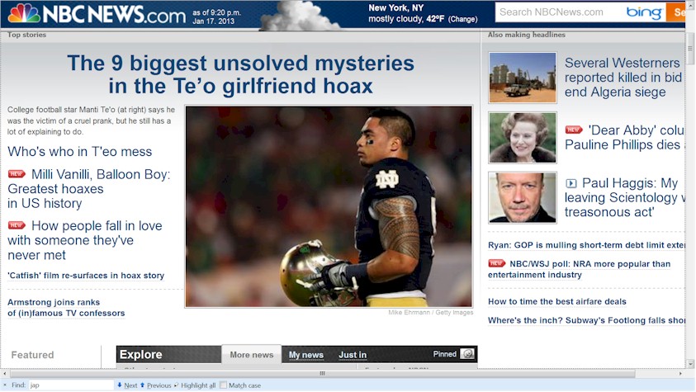This screenshot has height=392, width=696.
Task: Open 'Who's who in T'eo mess' link
Action: pyautogui.click(x=80, y=152)
